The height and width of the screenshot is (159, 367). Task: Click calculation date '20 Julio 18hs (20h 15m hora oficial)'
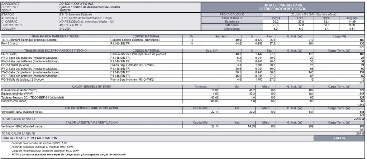point(314,14)
